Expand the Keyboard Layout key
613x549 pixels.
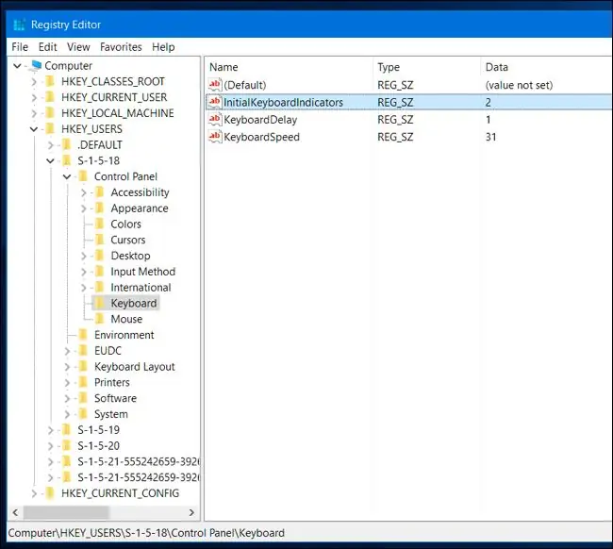(67, 367)
